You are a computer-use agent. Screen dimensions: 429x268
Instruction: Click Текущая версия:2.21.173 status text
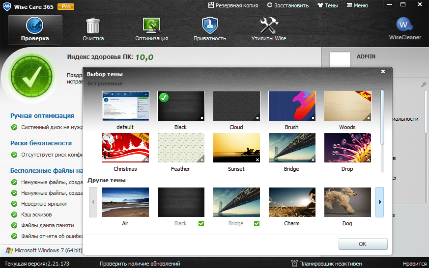pyautogui.click(x=37, y=264)
